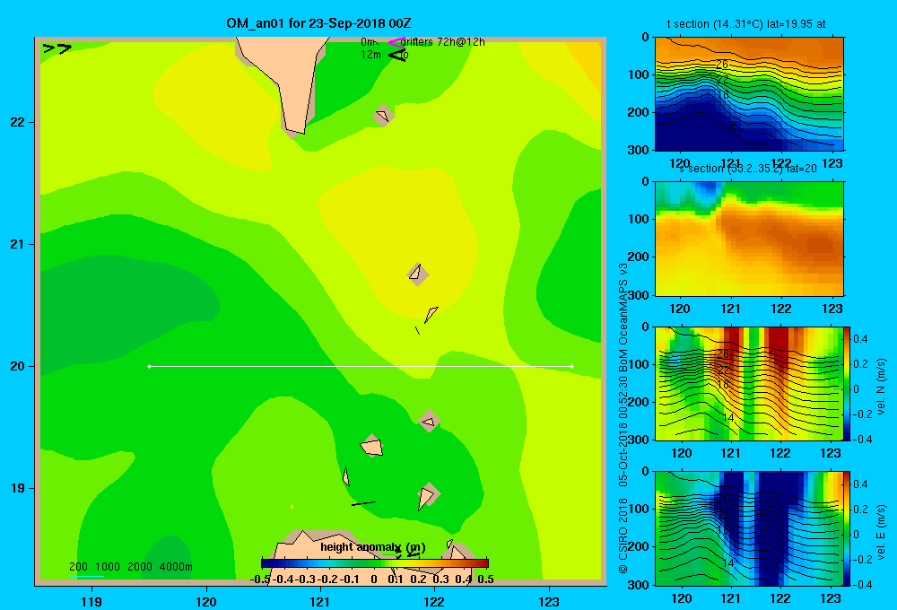Click longitude label 119 on main map
The image size is (897, 610).
point(91,601)
